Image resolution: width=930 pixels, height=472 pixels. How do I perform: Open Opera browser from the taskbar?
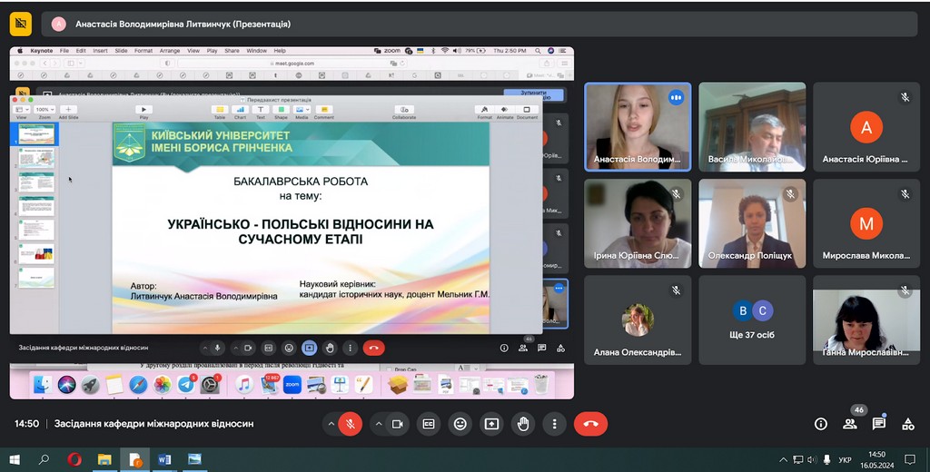tap(74, 460)
